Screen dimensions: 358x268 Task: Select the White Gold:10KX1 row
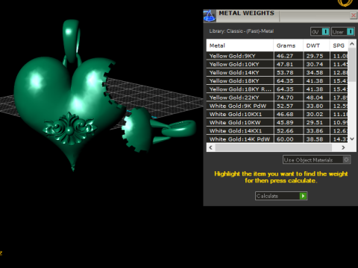click(277, 114)
